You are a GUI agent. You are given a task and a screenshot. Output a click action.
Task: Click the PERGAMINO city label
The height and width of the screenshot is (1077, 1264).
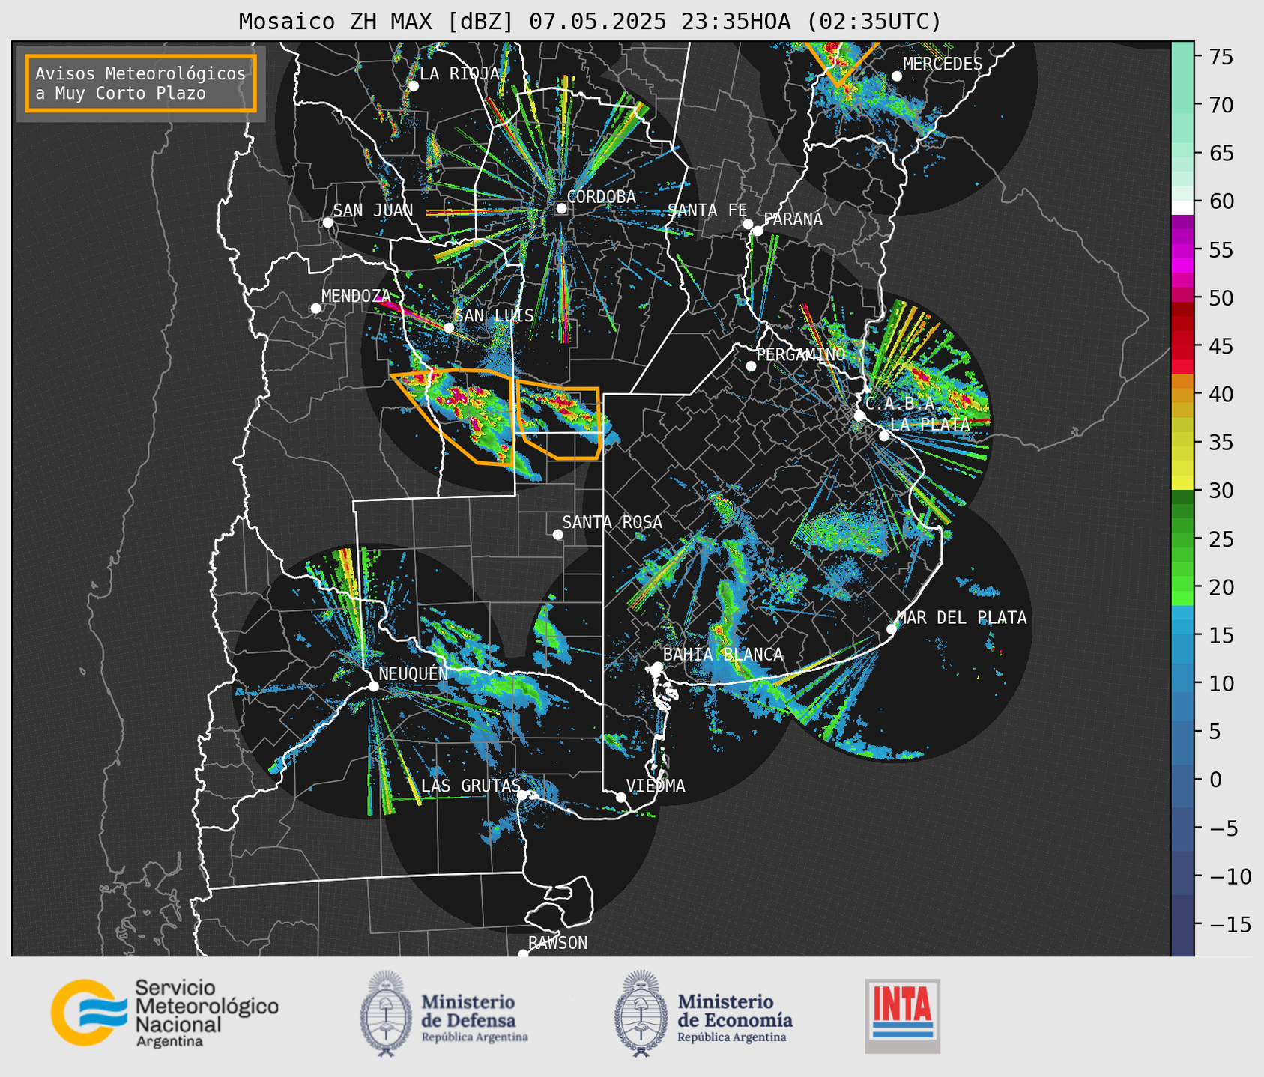click(x=801, y=354)
